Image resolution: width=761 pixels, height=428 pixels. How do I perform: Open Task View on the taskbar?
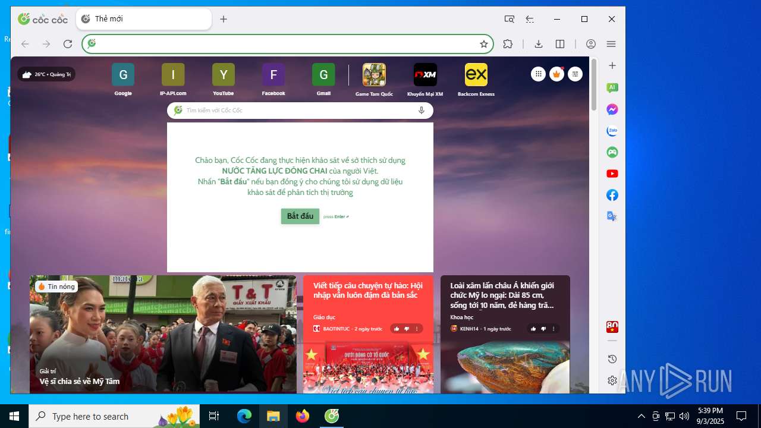point(214,416)
